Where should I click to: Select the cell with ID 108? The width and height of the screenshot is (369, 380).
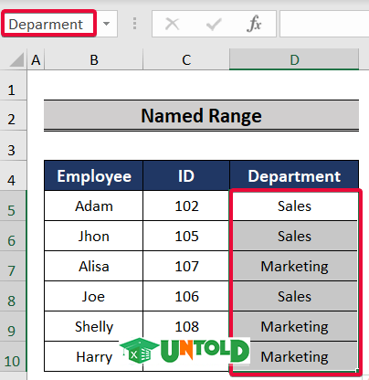(186, 326)
